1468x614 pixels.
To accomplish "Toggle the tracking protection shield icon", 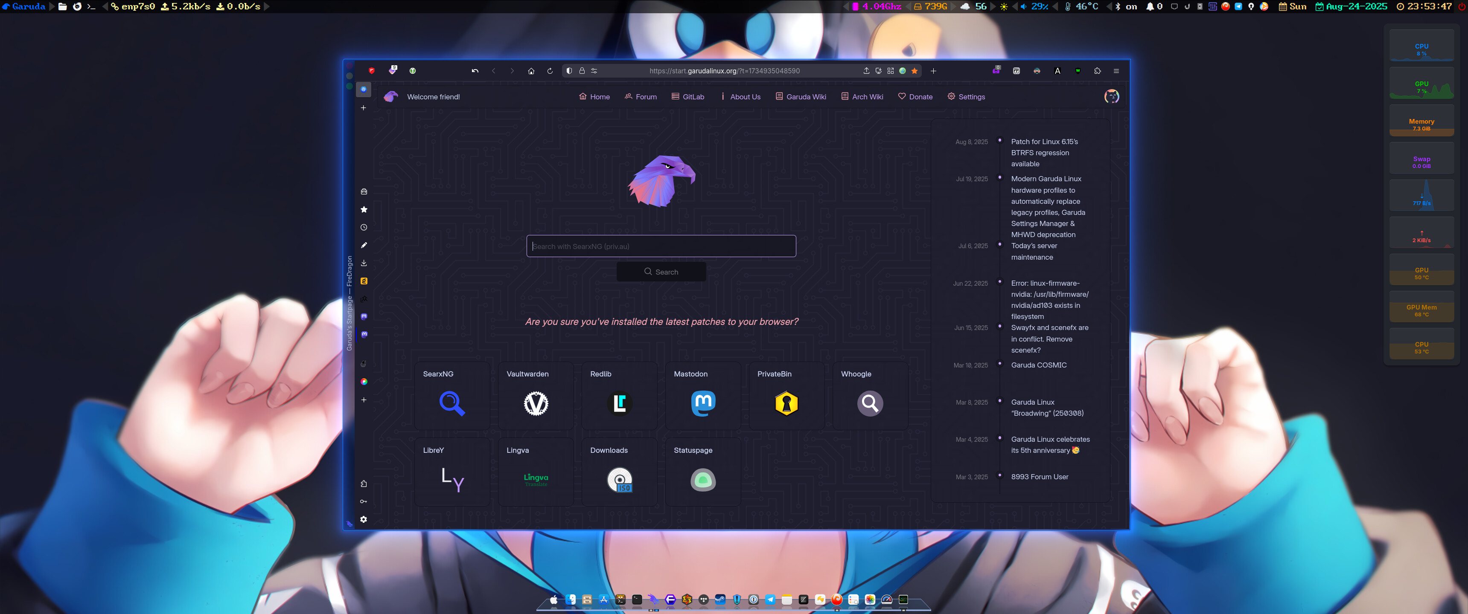I will point(569,71).
